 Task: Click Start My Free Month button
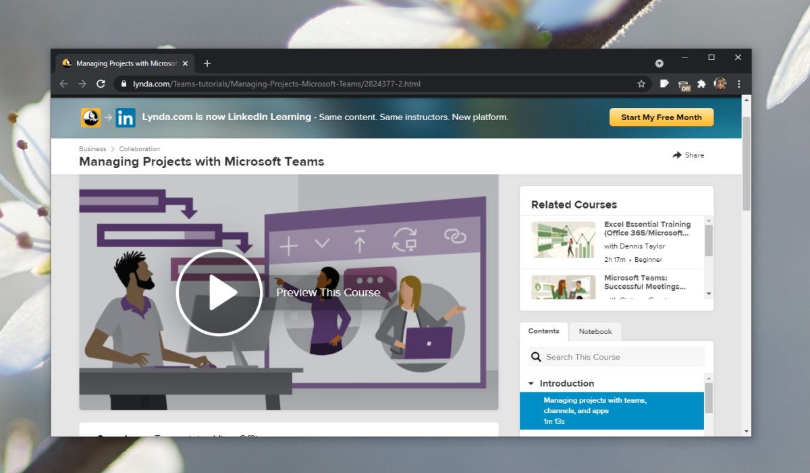pyautogui.click(x=661, y=117)
